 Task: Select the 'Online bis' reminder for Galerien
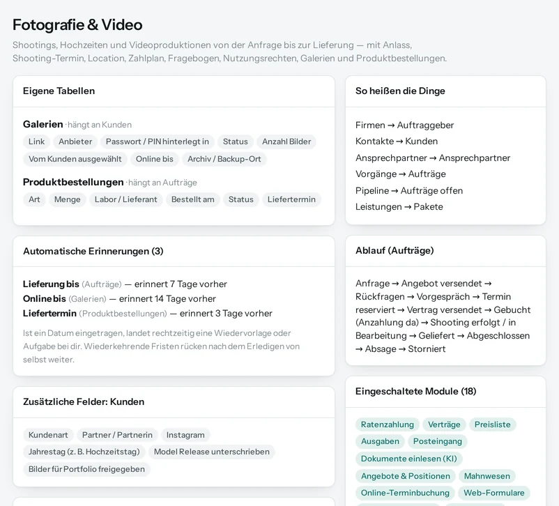(x=119, y=299)
